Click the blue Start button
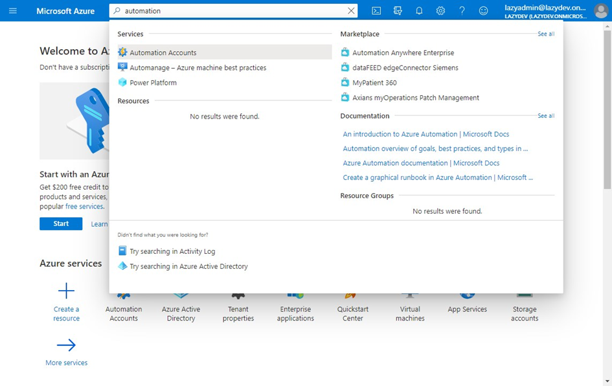Image resolution: width=612 pixels, height=386 pixels. click(x=61, y=223)
